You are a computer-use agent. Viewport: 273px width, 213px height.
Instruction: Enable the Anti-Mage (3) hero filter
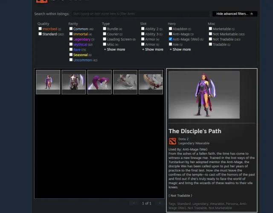tap(171, 34)
